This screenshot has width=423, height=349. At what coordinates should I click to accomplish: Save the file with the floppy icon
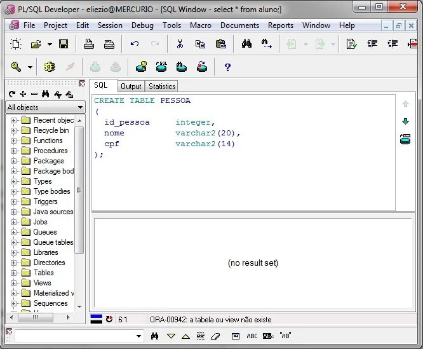pos(64,44)
